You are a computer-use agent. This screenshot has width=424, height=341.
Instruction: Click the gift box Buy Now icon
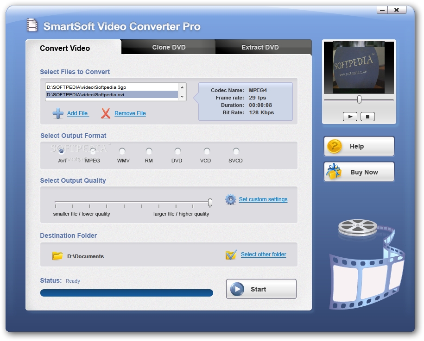[x=334, y=172]
